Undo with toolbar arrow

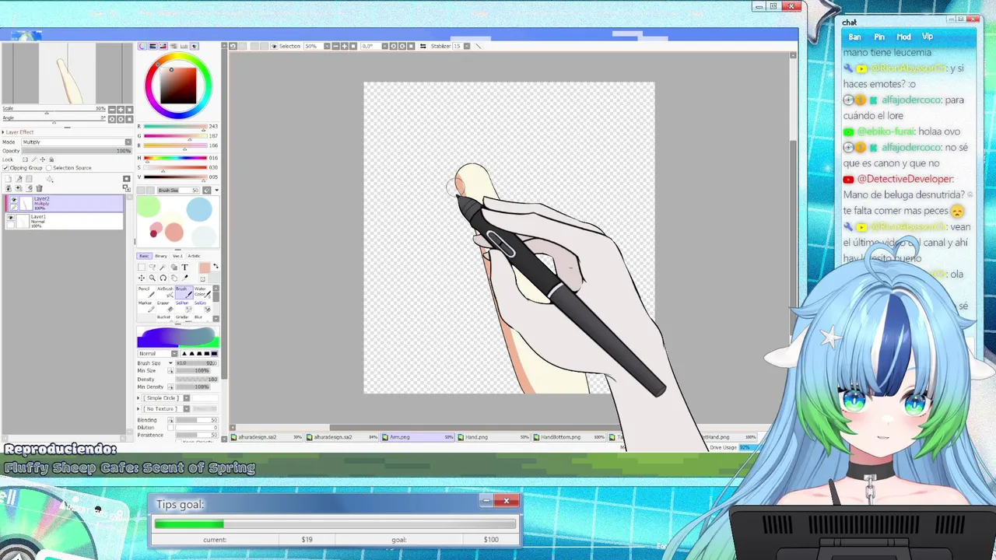click(233, 46)
